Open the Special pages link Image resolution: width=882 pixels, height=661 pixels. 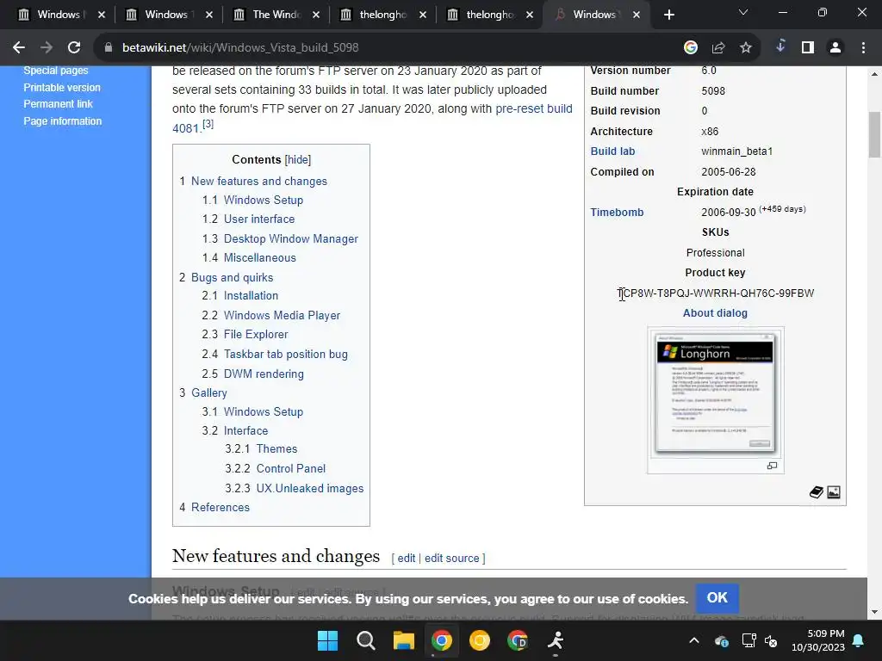tap(56, 71)
